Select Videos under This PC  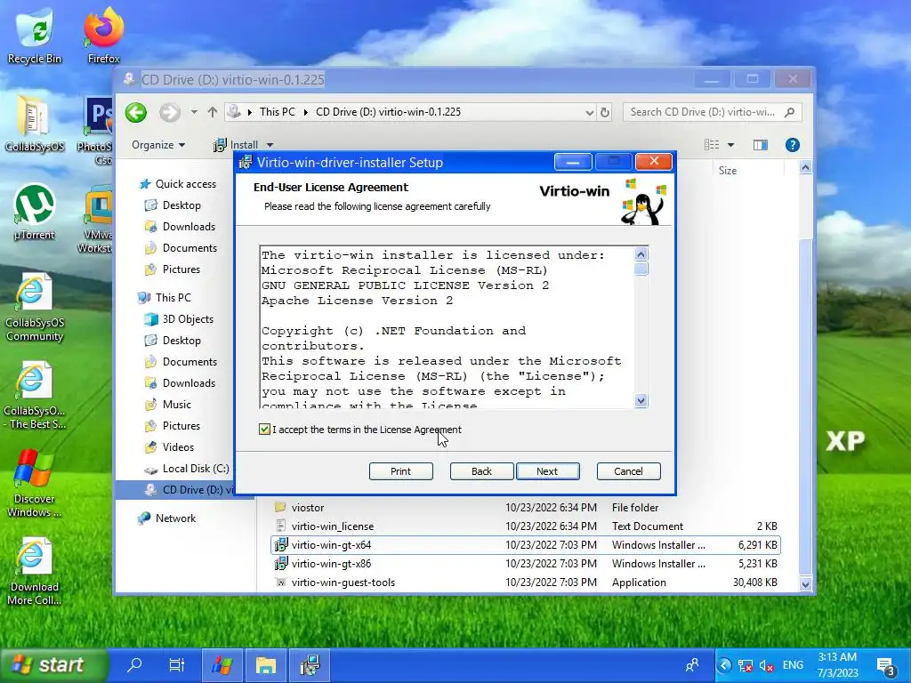coord(178,447)
